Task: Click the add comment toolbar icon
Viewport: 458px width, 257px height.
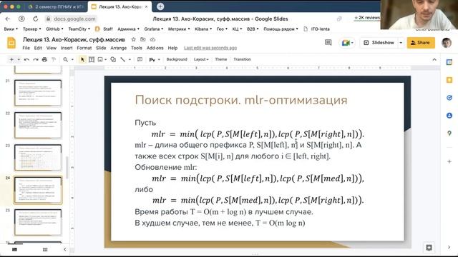Action: tap(140, 59)
